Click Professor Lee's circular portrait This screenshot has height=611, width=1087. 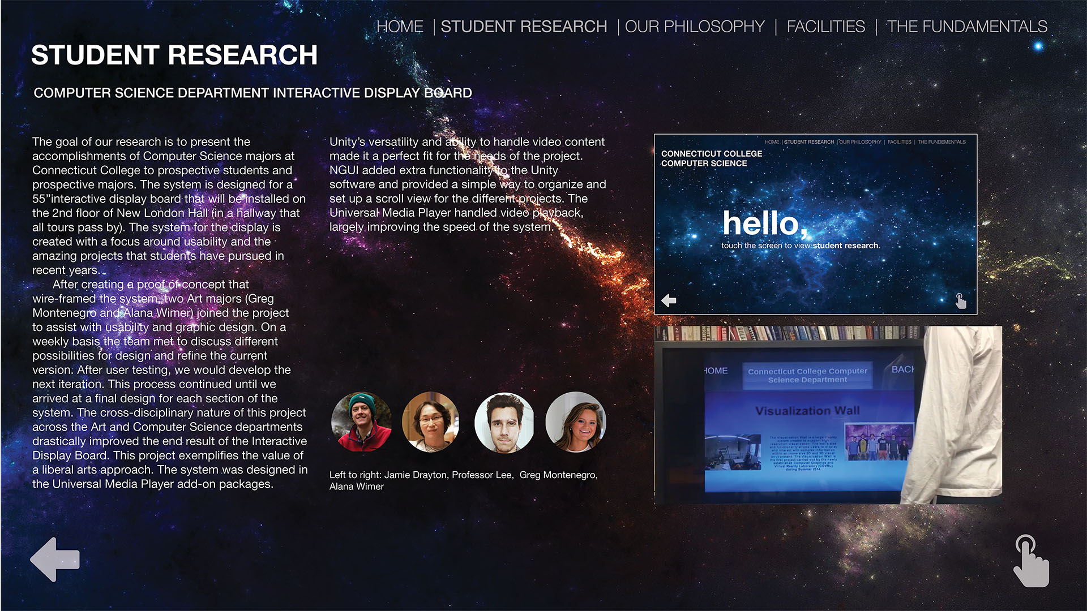point(431,422)
